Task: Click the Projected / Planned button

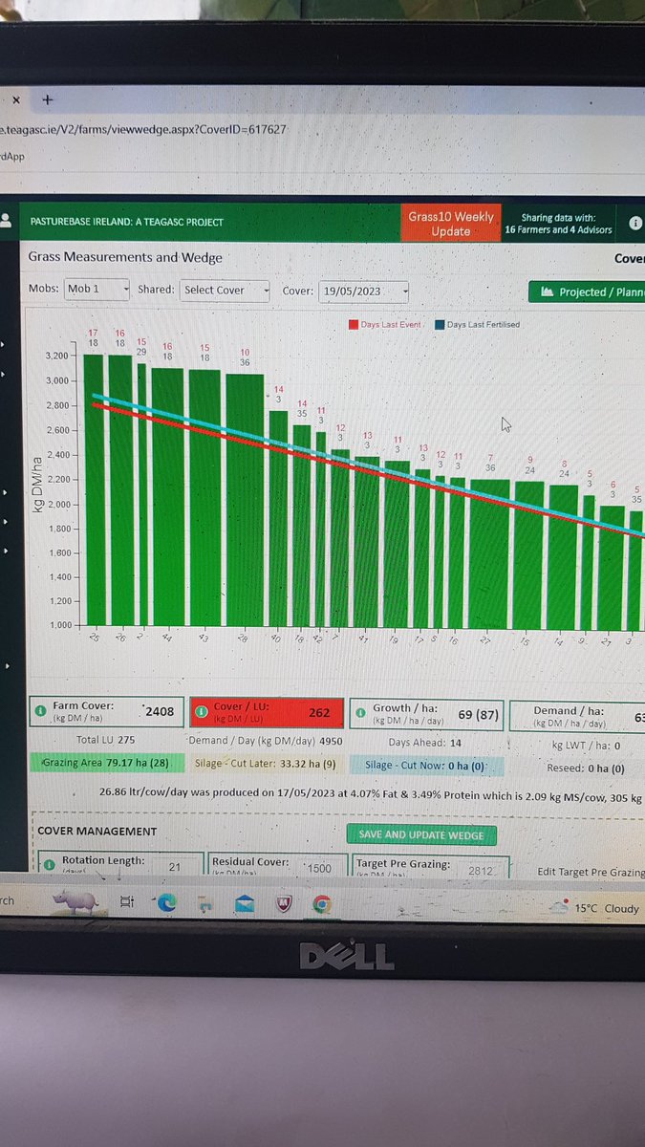Action: click(587, 292)
